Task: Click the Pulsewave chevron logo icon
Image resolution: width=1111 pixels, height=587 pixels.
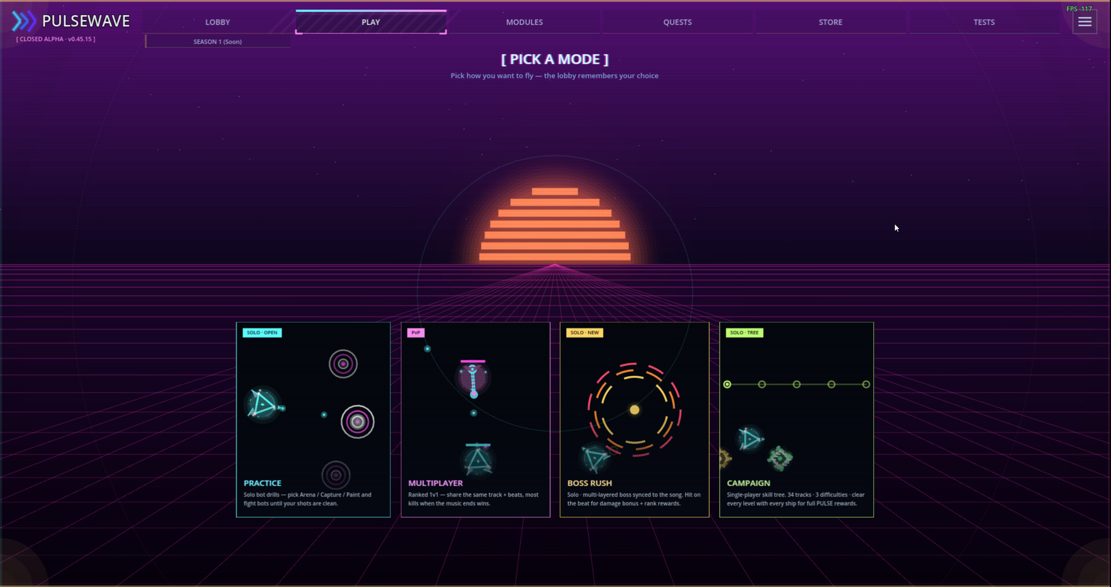Action: click(x=24, y=21)
